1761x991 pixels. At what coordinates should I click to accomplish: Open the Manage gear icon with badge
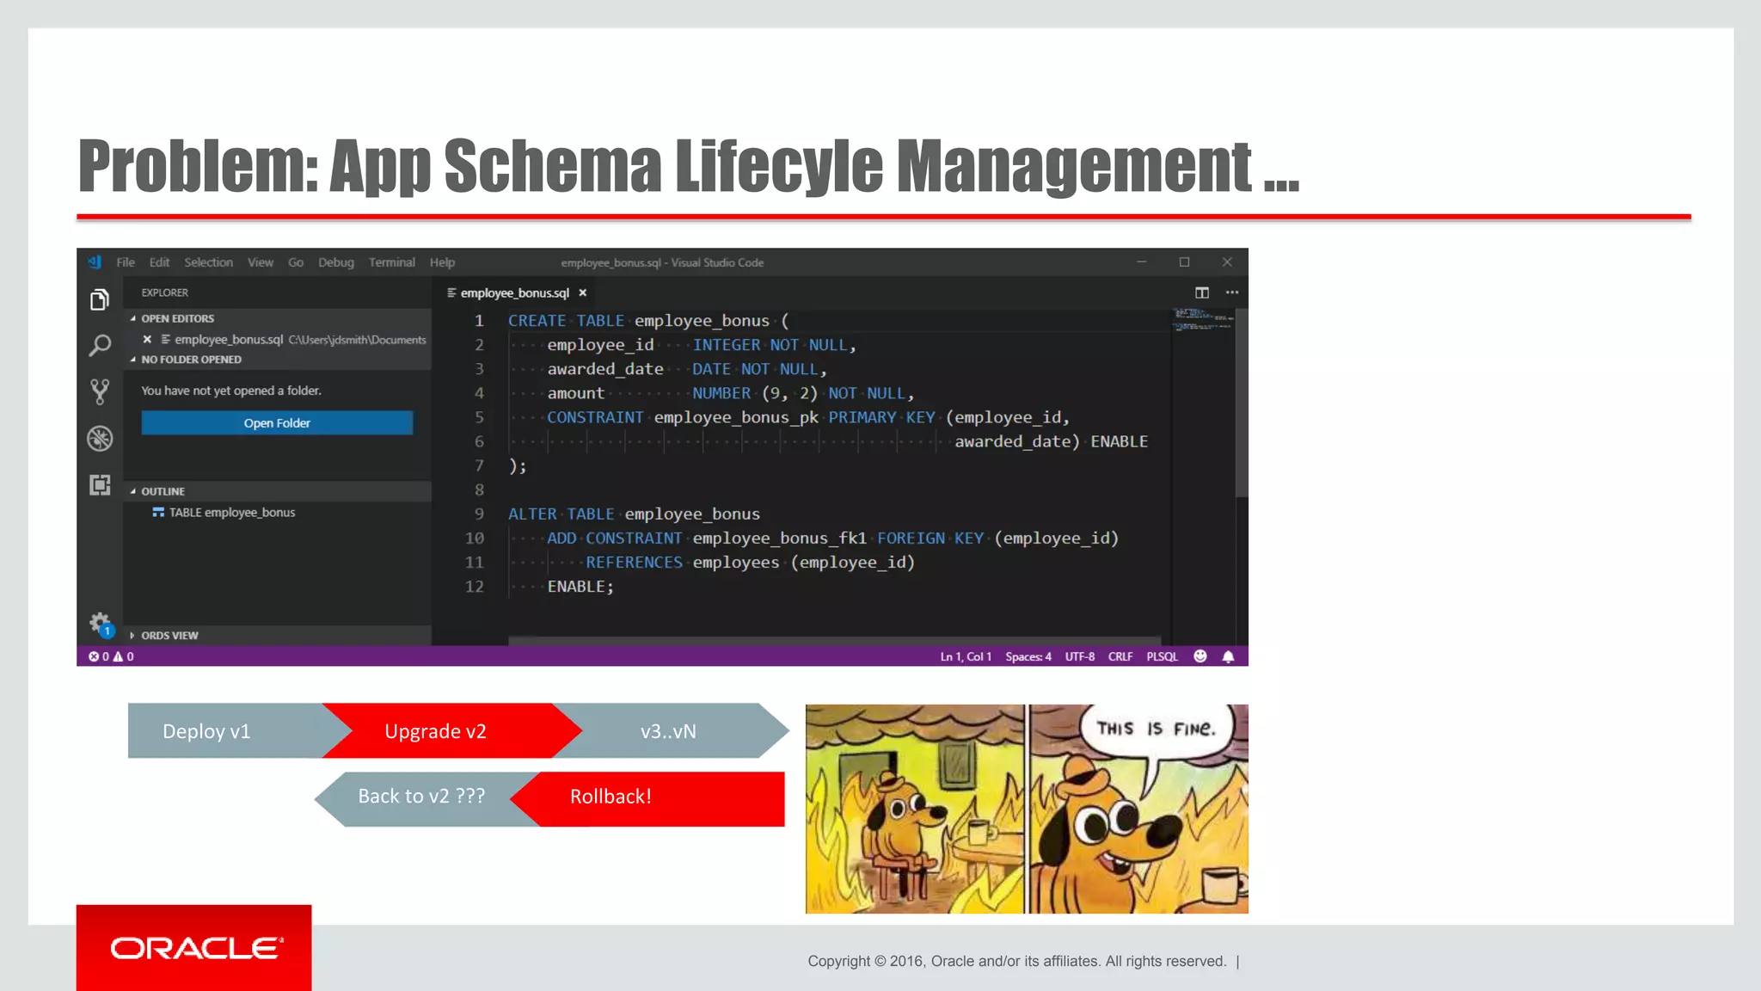pyautogui.click(x=101, y=624)
